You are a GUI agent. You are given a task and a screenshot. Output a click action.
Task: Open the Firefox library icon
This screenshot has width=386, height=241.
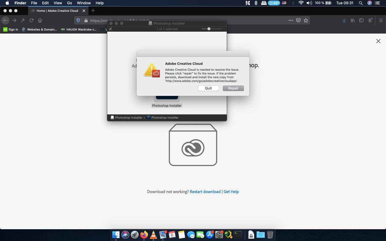[x=353, y=20]
